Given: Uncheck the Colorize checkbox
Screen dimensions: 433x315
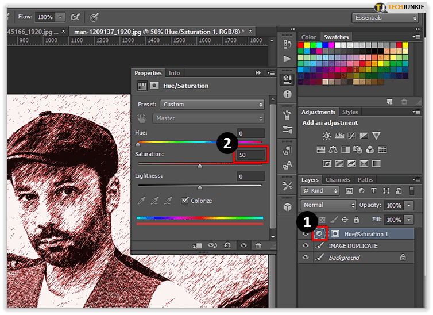Looking at the screenshot, I should tap(185, 201).
